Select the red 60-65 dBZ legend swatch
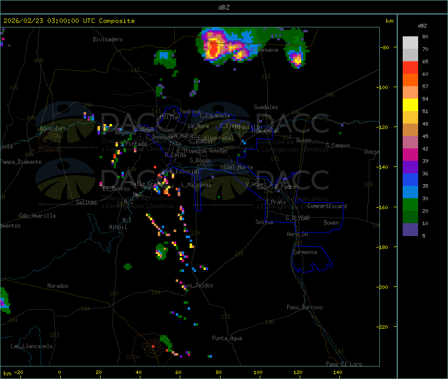 click(410, 68)
